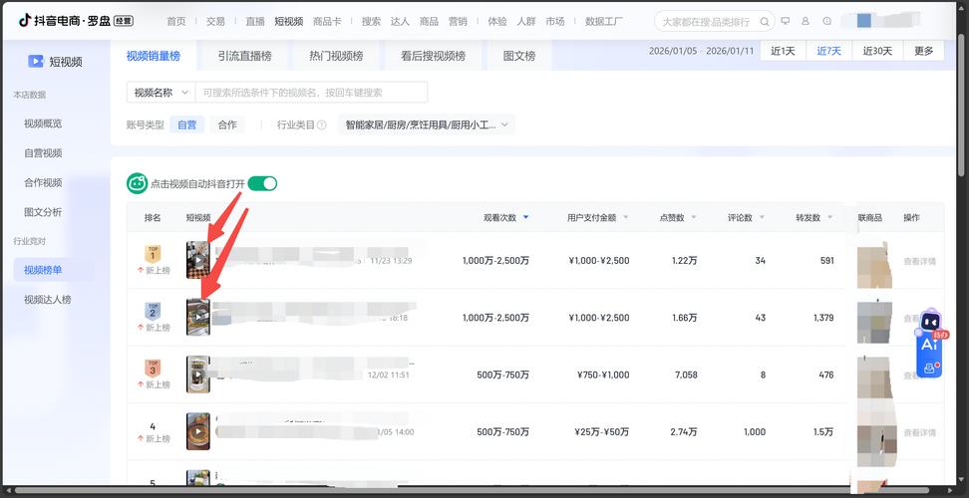Select the 自营 account type
Screen dimensions: 969x498
[x=186, y=124]
